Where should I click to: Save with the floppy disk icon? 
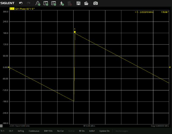[x=78, y=3]
